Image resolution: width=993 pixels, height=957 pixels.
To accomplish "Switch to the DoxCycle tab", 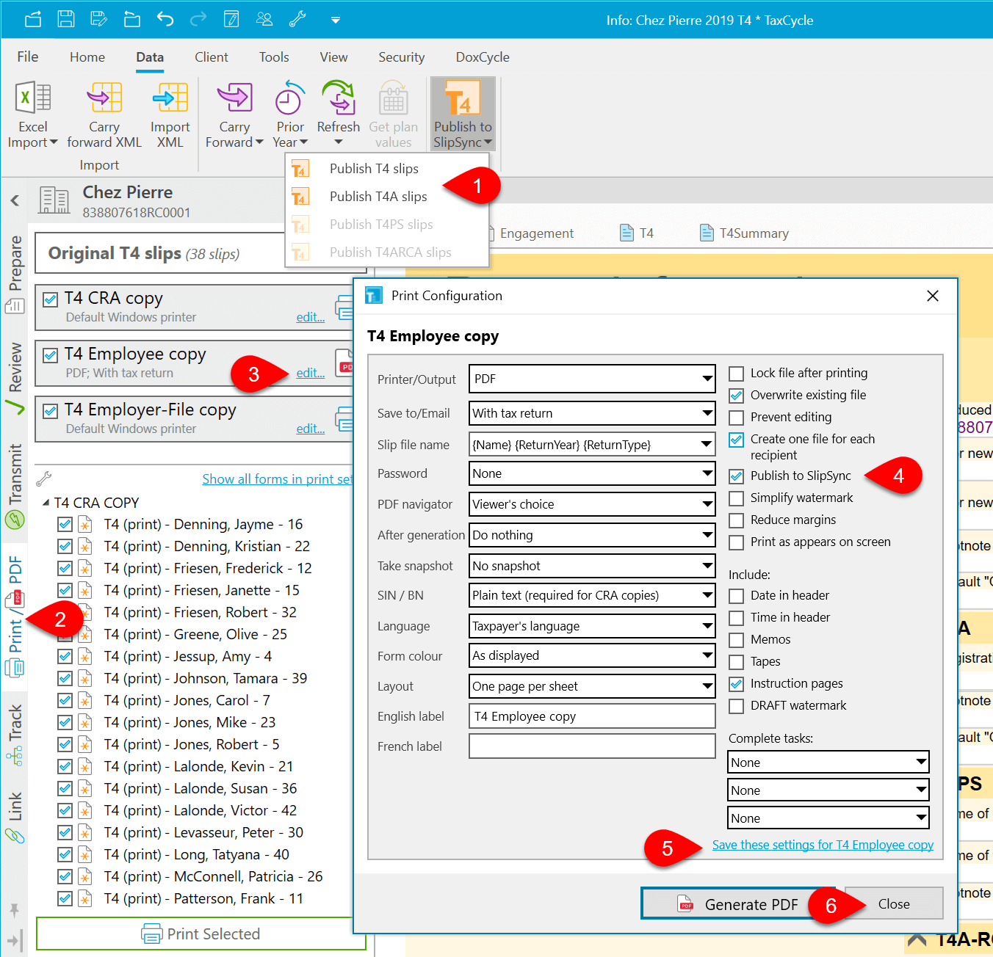I will [x=483, y=57].
